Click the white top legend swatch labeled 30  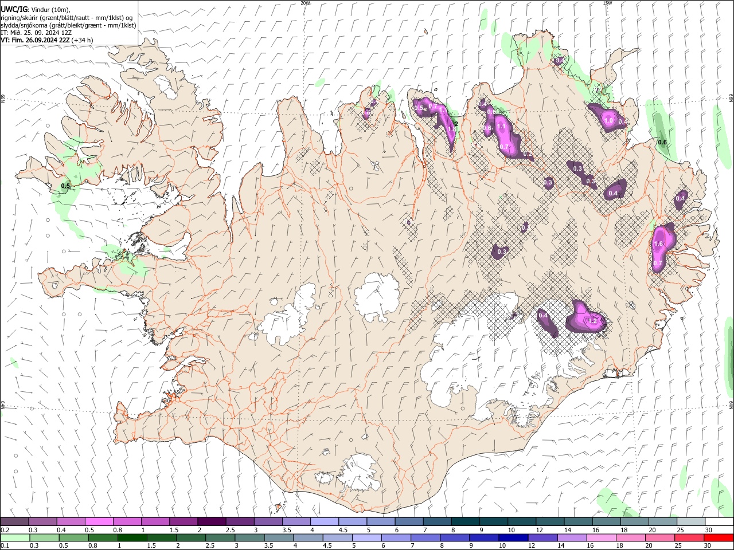(x=720, y=521)
